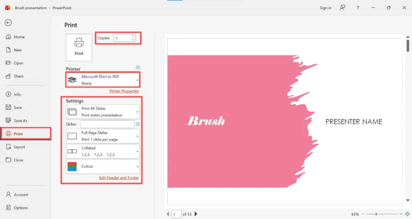Click the back arrow to return
The height and width of the screenshot is (219, 412).
click(x=8, y=23)
